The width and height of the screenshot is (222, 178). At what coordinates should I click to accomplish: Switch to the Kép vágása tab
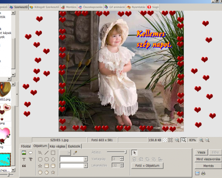click(x=58, y=146)
